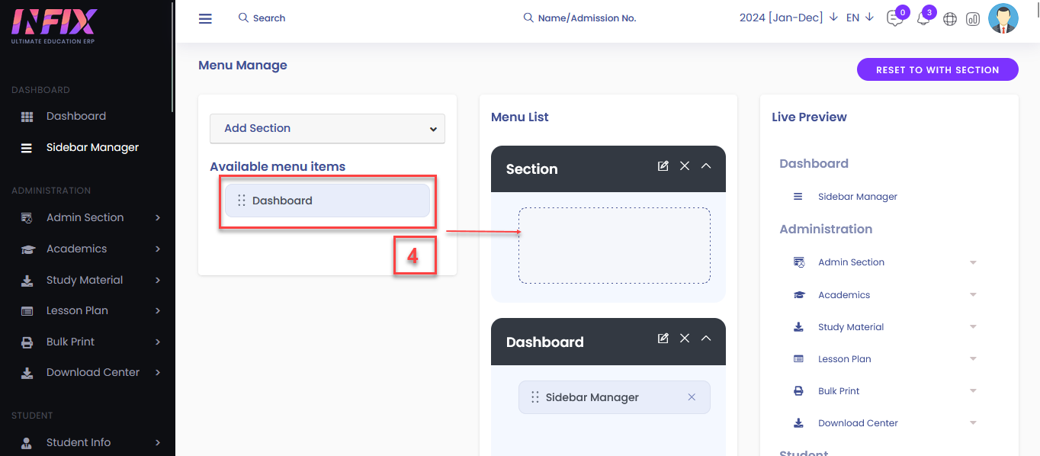This screenshot has height=456, width=1040.
Task: Open Lesson Plan menu in sidebar
Action: click(x=77, y=311)
